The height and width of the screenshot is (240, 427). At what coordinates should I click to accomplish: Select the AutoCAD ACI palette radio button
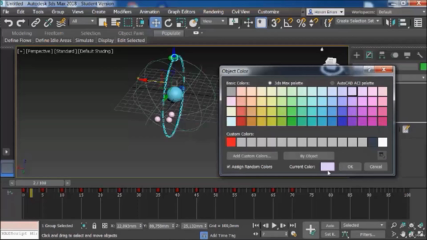pos(332,83)
